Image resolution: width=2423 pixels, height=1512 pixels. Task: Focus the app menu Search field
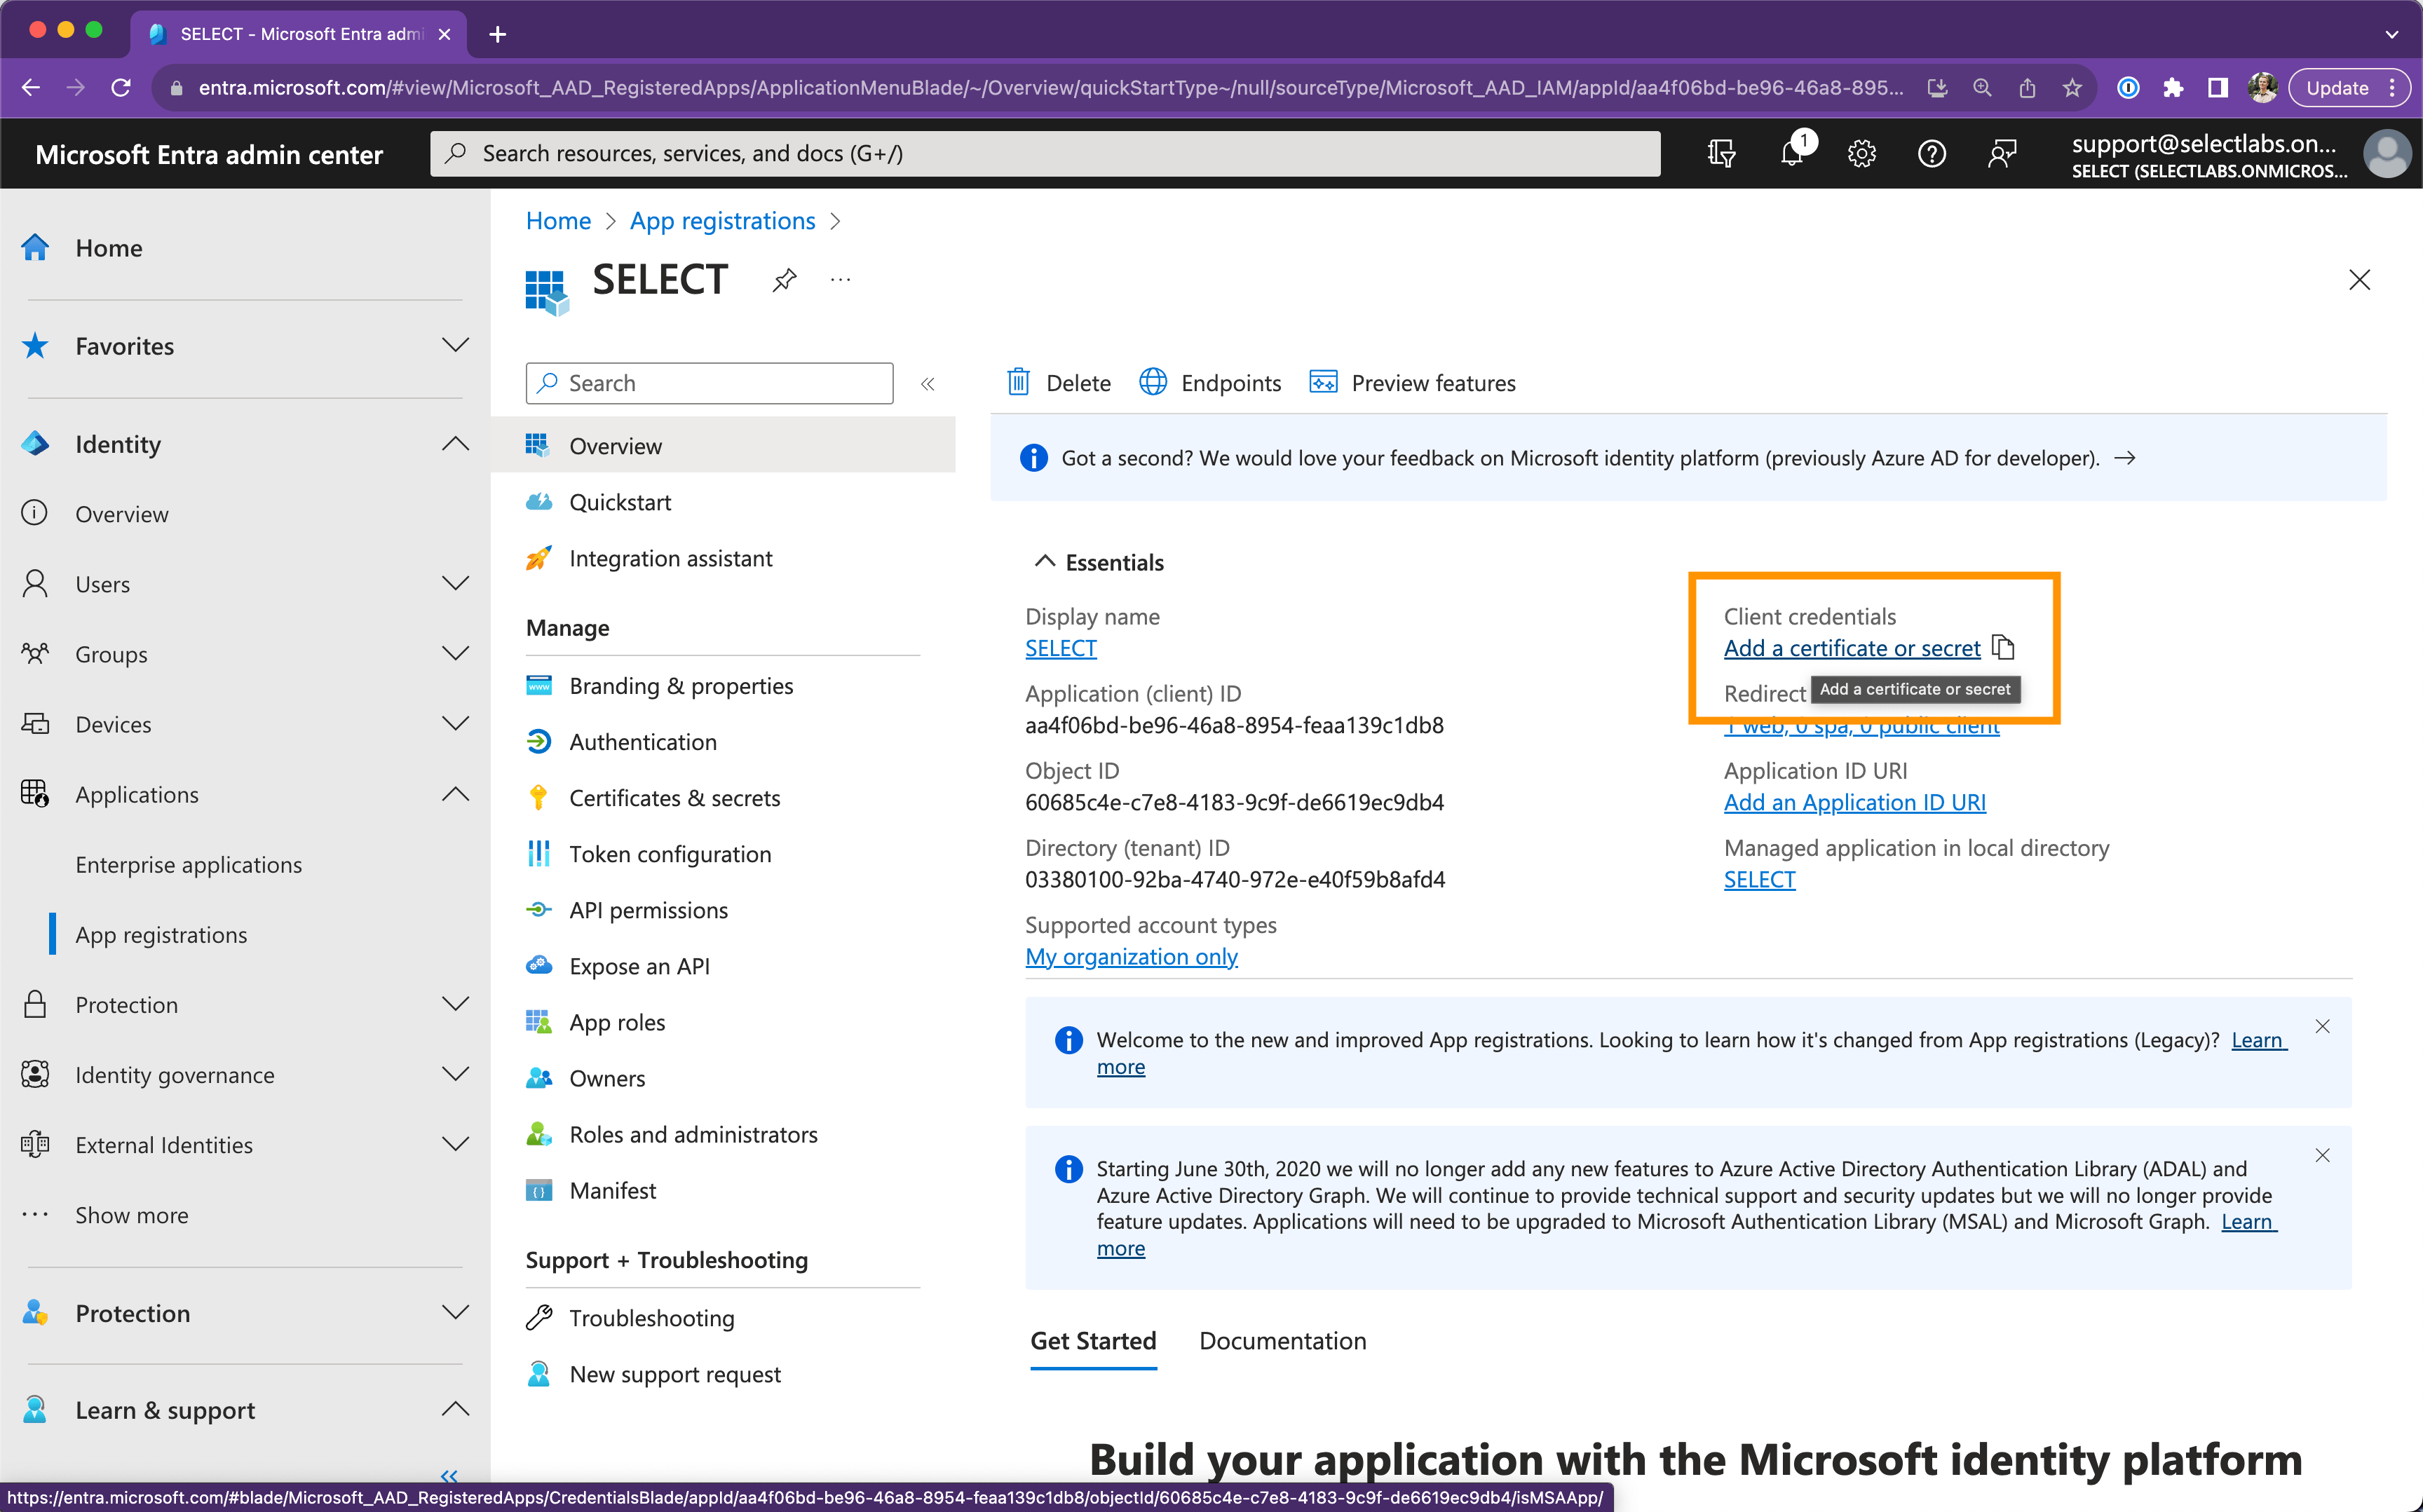[x=709, y=383]
